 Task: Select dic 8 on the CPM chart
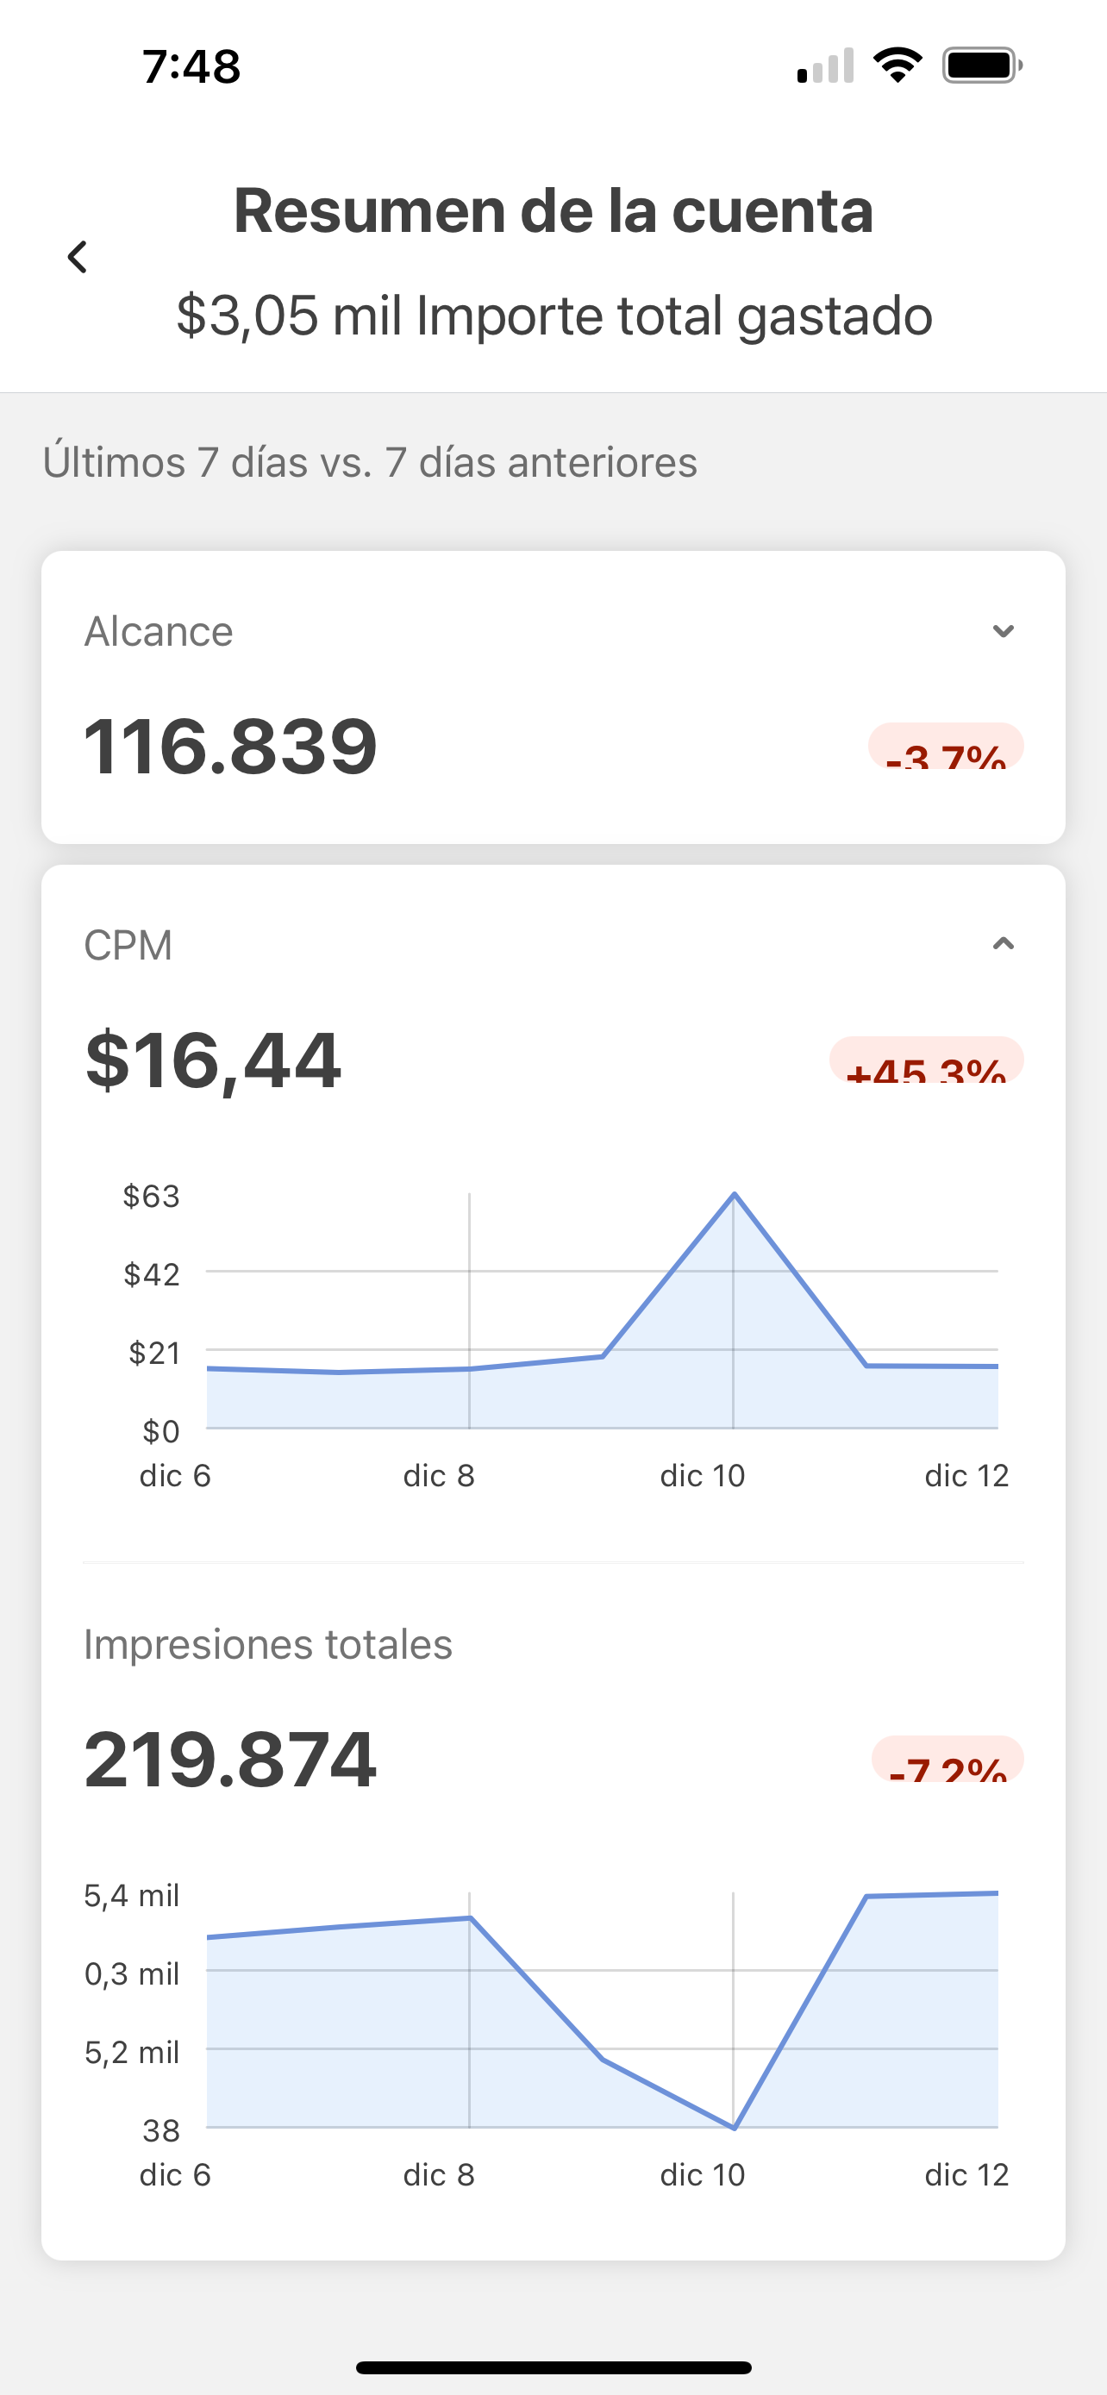[471, 1368]
